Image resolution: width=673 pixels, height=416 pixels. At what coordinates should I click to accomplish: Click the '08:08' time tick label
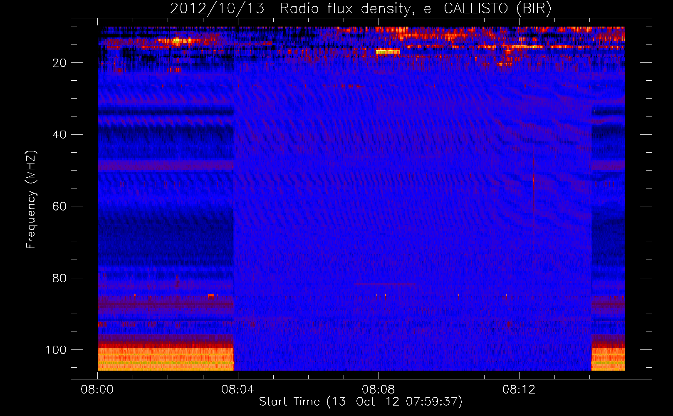coord(379,390)
